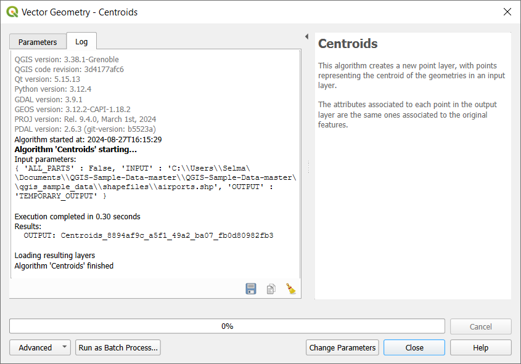Close the Centroids dialog window
Image resolution: width=521 pixels, height=364 pixels.
(x=507, y=12)
